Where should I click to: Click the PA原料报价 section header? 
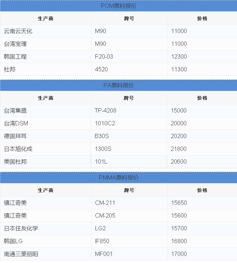(x=118, y=86)
